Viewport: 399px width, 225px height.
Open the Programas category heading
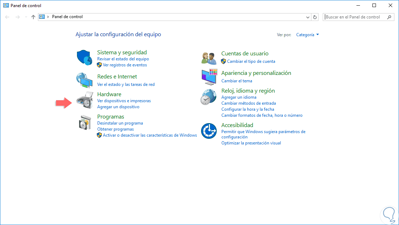pos(110,116)
